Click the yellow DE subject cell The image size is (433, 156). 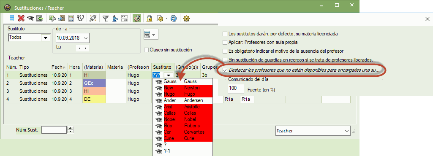tap(94, 100)
